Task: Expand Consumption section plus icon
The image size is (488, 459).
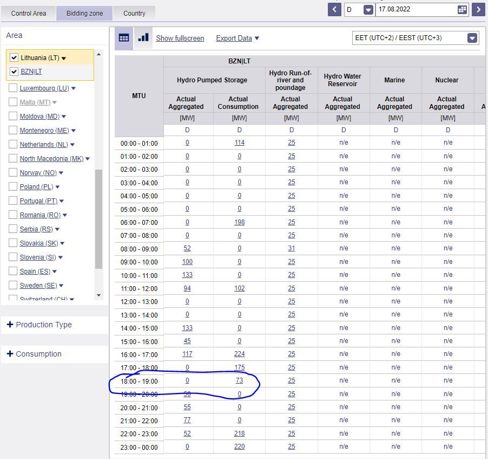Action: (10, 354)
